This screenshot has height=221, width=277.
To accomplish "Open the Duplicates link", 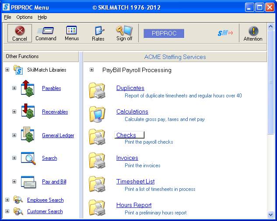I will pos(130,88).
